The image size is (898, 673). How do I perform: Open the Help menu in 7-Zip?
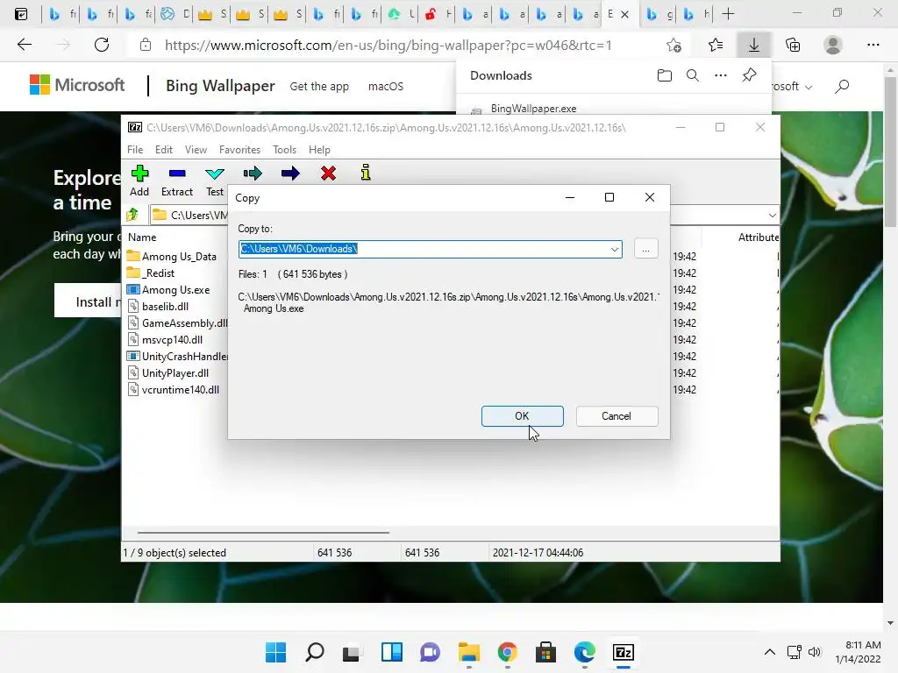pyautogui.click(x=319, y=149)
